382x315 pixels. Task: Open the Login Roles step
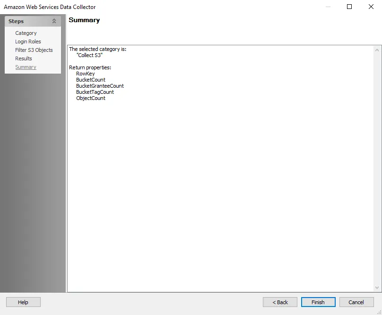[28, 41]
